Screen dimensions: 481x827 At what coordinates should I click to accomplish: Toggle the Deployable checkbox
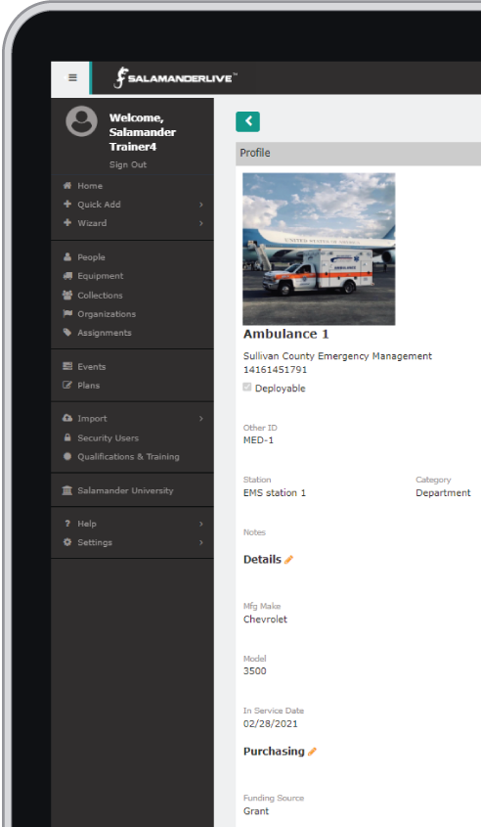(247, 388)
